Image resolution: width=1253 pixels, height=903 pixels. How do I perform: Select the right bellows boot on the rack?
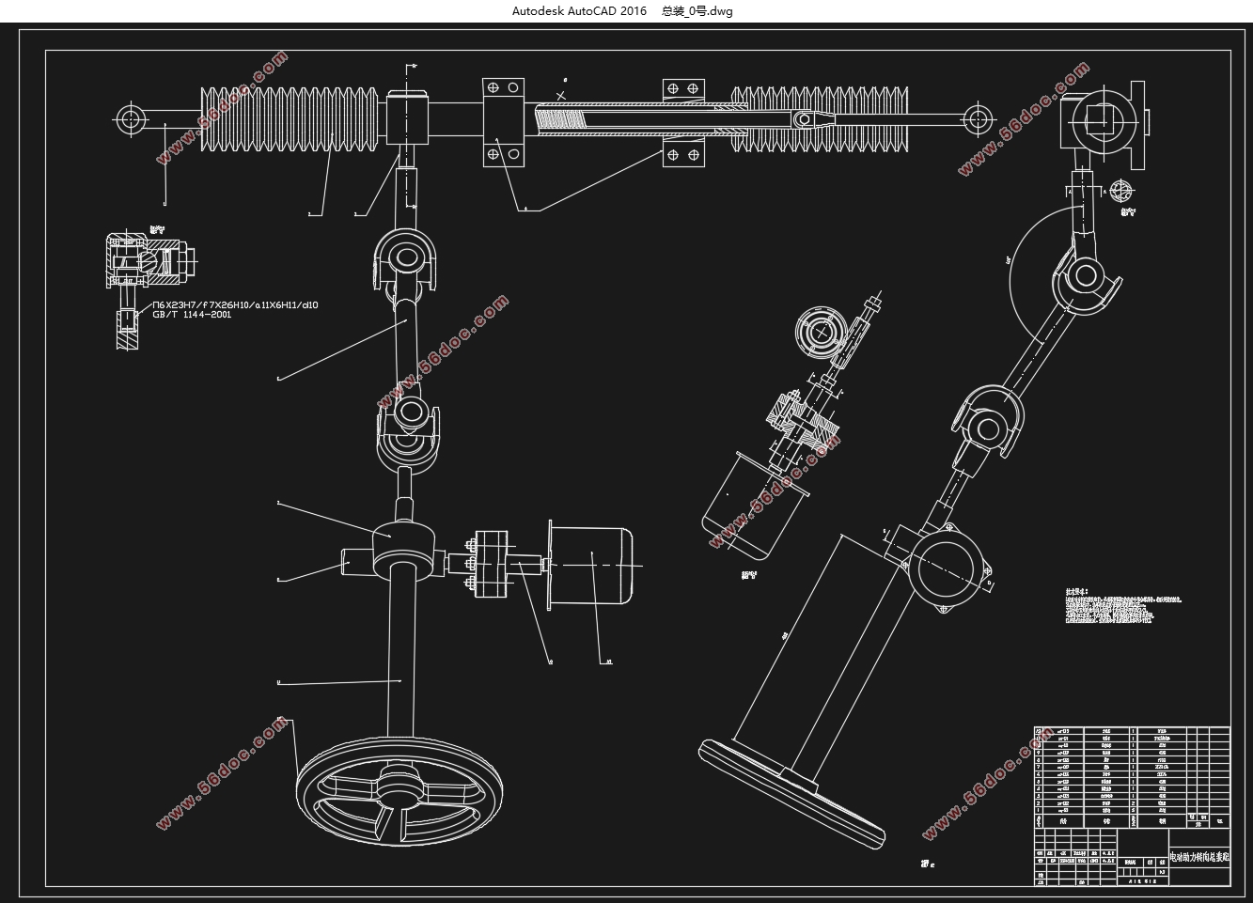click(x=820, y=118)
